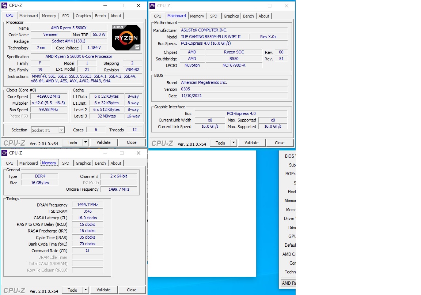This screenshot has height=295, width=421.
Task: Click the Close button in the CPU window
Action: click(x=132, y=142)
